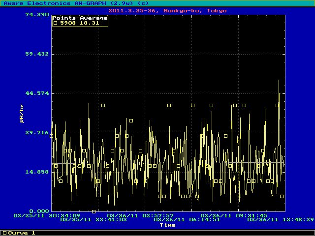Click the Points-Average legend heading
This screenshot has width=315, height=236.
[x=80, y=18]
